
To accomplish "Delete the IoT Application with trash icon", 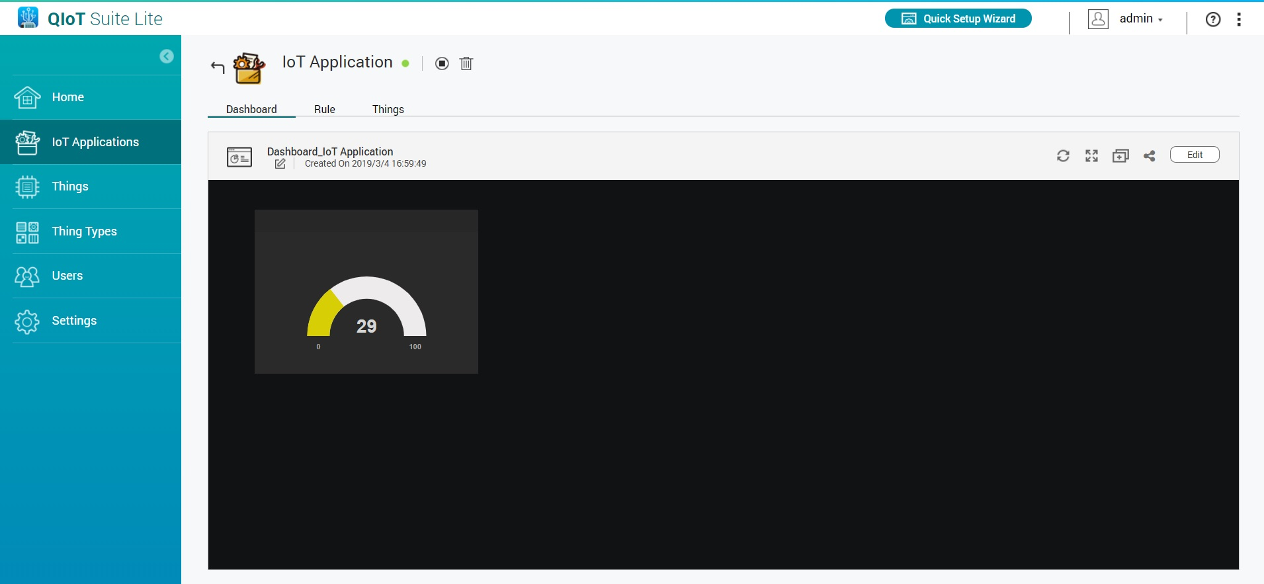I will (466, 63).
